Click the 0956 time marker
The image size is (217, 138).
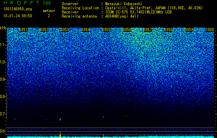(127, 30)
